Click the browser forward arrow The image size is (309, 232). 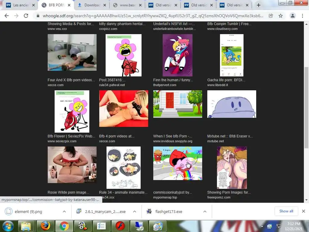click(16, 16)
